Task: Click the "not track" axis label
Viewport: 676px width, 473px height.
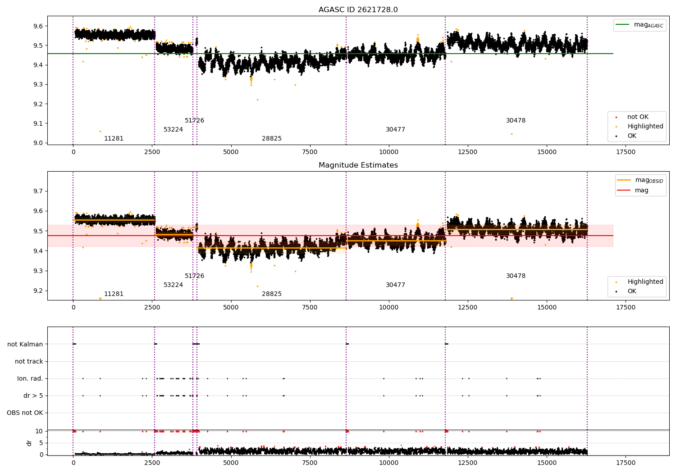Action: (x=29, y=362)
